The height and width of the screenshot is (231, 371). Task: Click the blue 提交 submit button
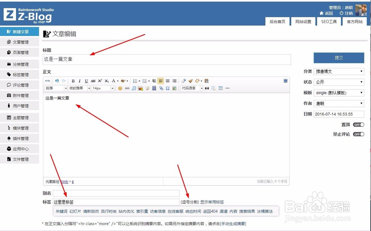click(339, 58)
